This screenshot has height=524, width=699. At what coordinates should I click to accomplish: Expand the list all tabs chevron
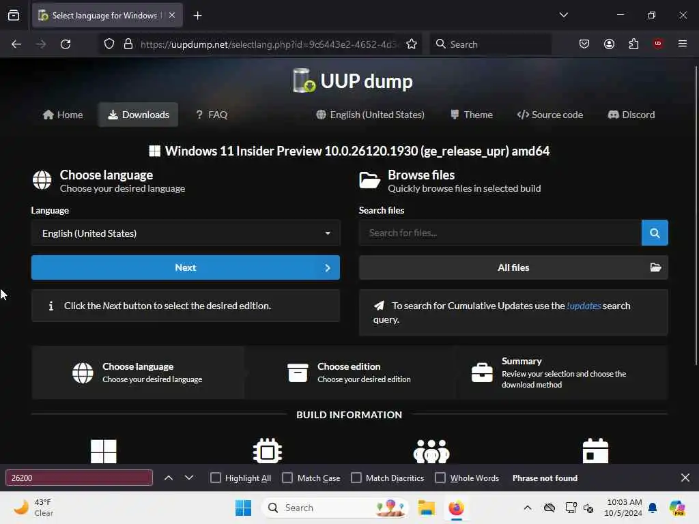coord(563,15)
